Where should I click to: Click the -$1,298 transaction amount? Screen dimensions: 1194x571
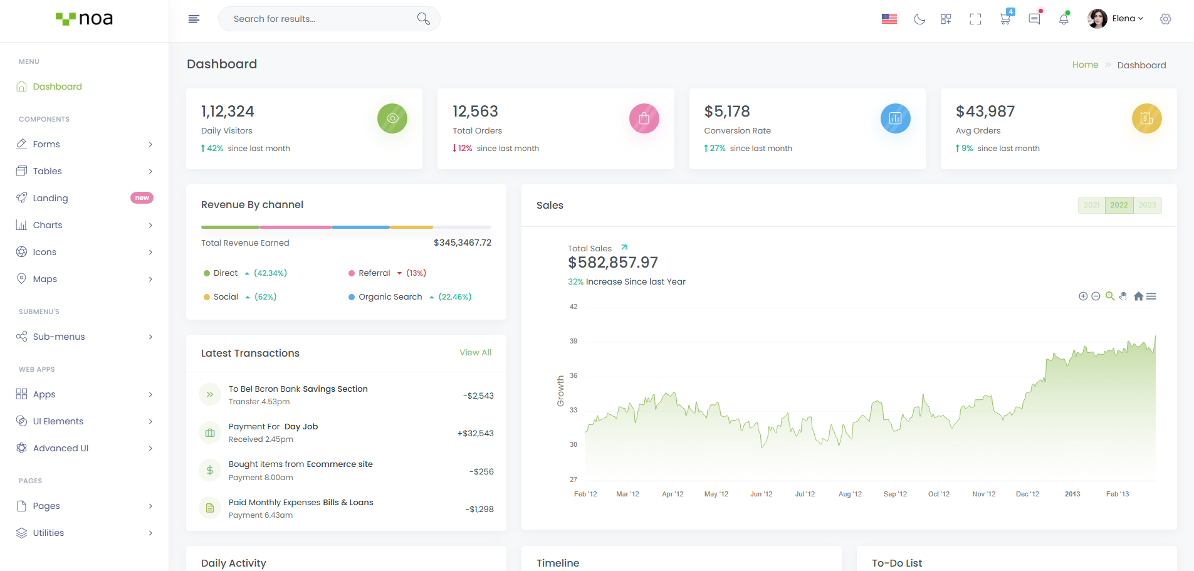[x=479, y=509]
